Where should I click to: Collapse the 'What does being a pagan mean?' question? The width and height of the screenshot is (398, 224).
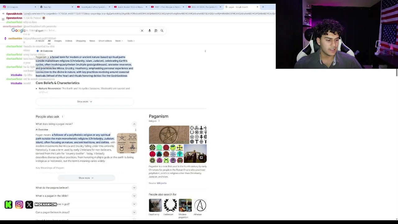pos(134,124)
